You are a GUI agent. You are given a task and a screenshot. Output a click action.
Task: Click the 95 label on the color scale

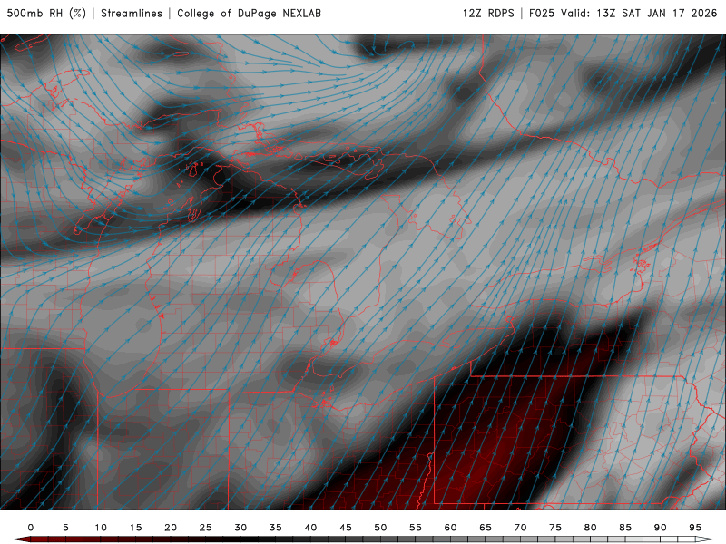[695, 528]
